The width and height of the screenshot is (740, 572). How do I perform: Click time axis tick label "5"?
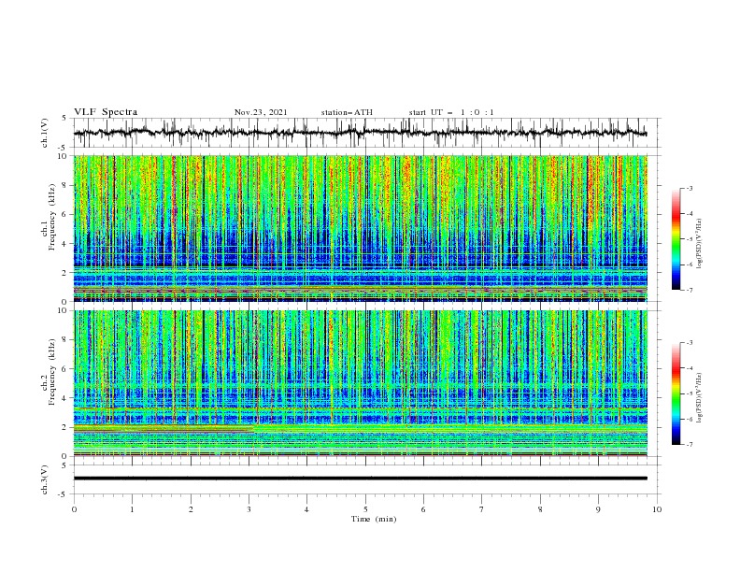(x=365, y=509)
